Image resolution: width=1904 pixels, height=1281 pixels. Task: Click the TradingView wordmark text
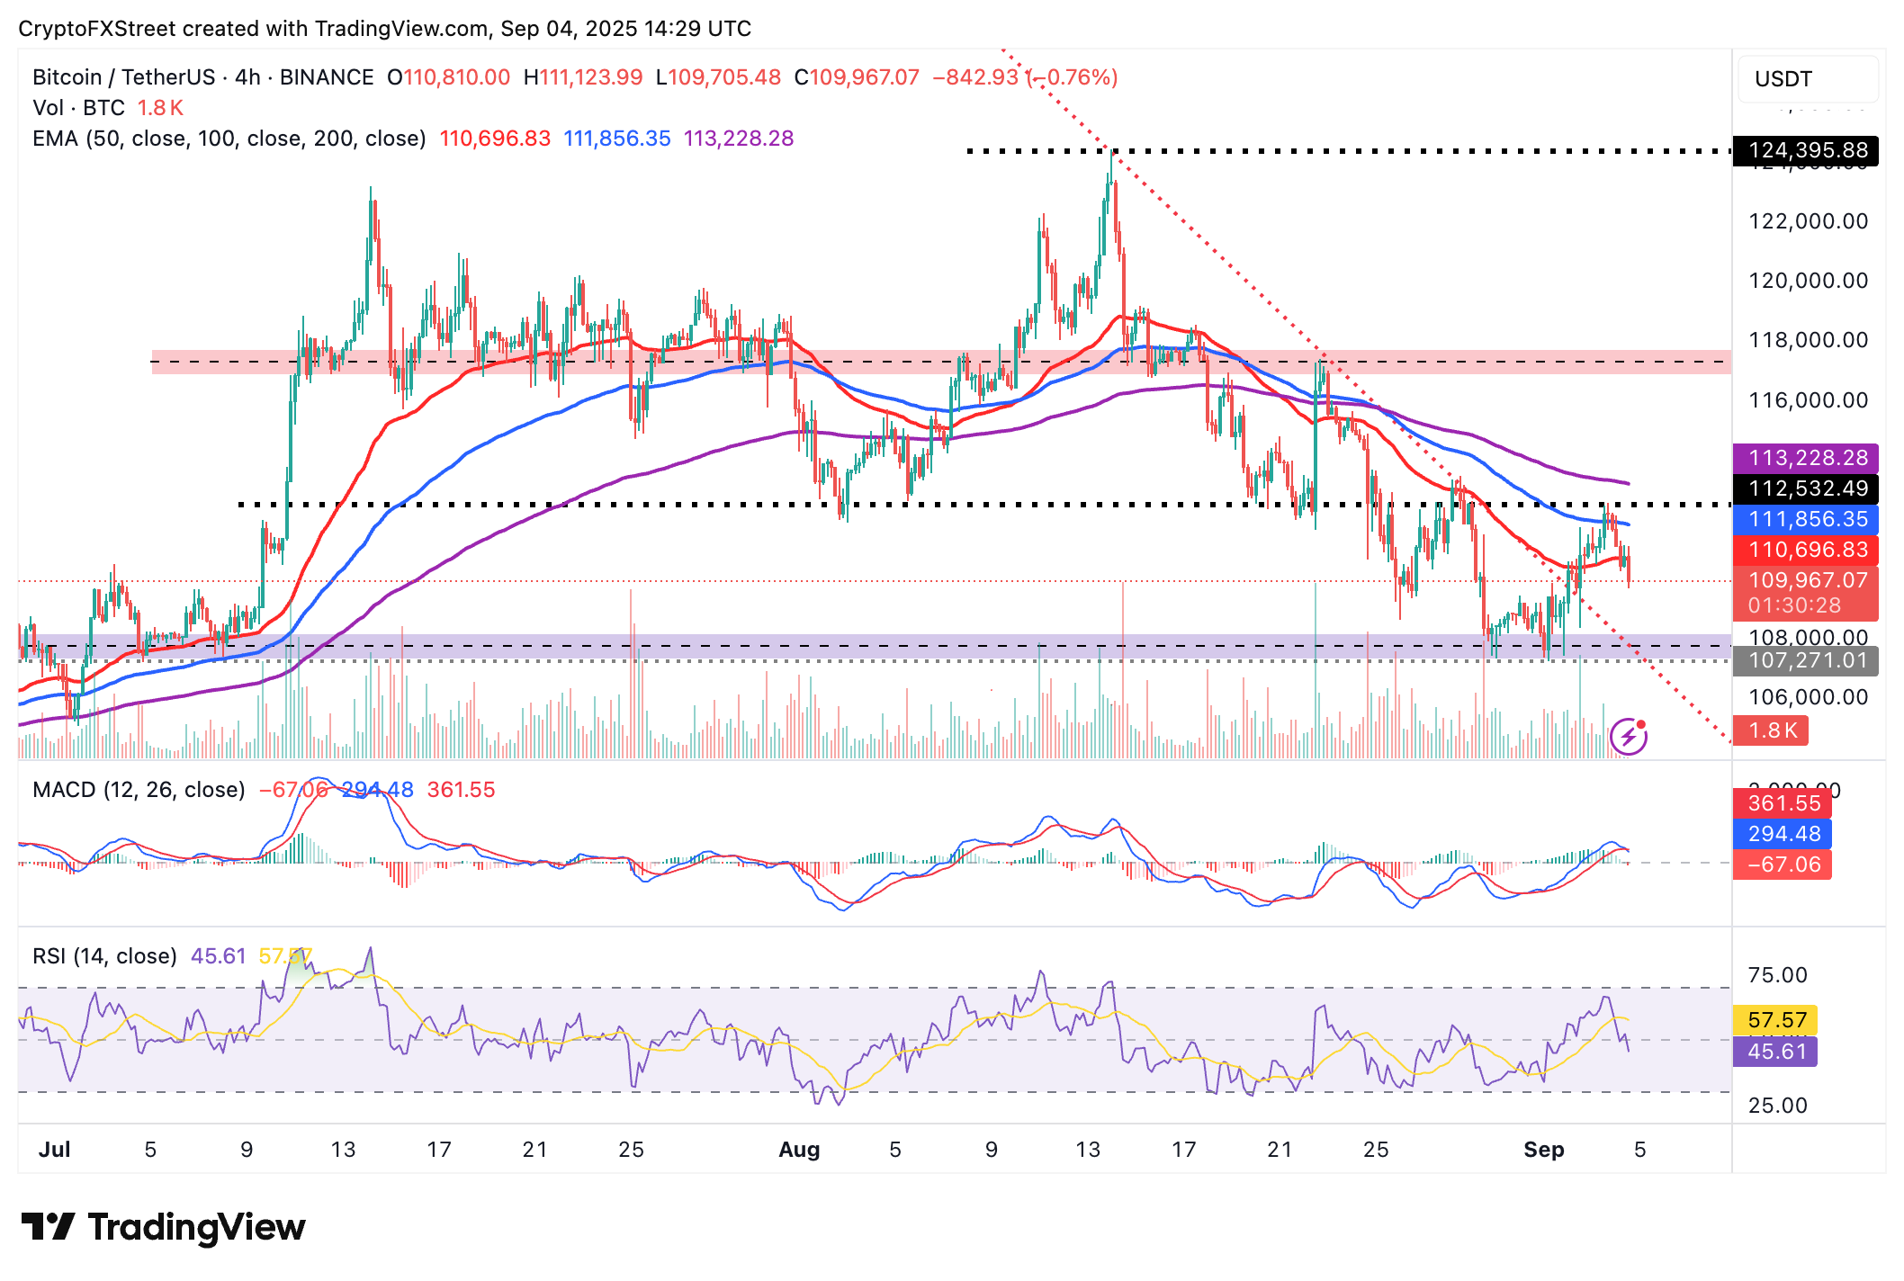(x=196, y=1227)
